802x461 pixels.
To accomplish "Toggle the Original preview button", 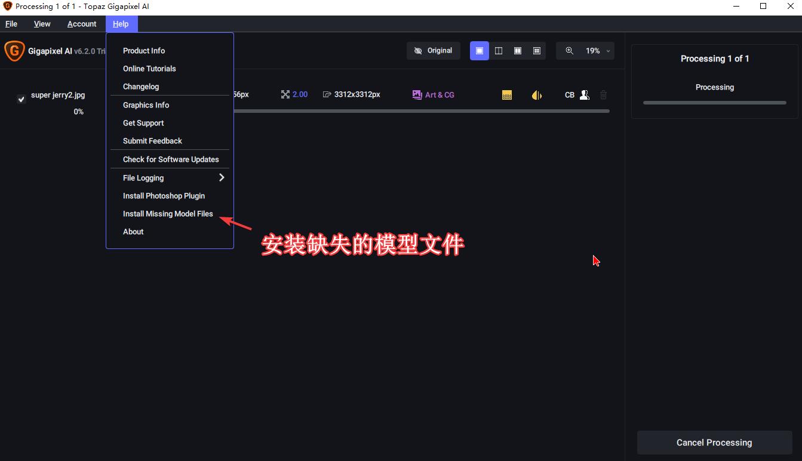I will [434, 51].
